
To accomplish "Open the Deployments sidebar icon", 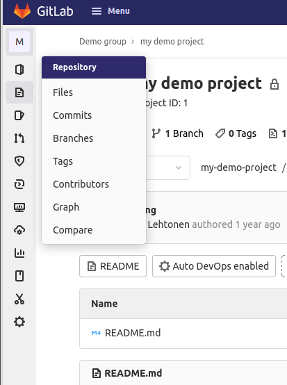I will [x=19, y=184].
